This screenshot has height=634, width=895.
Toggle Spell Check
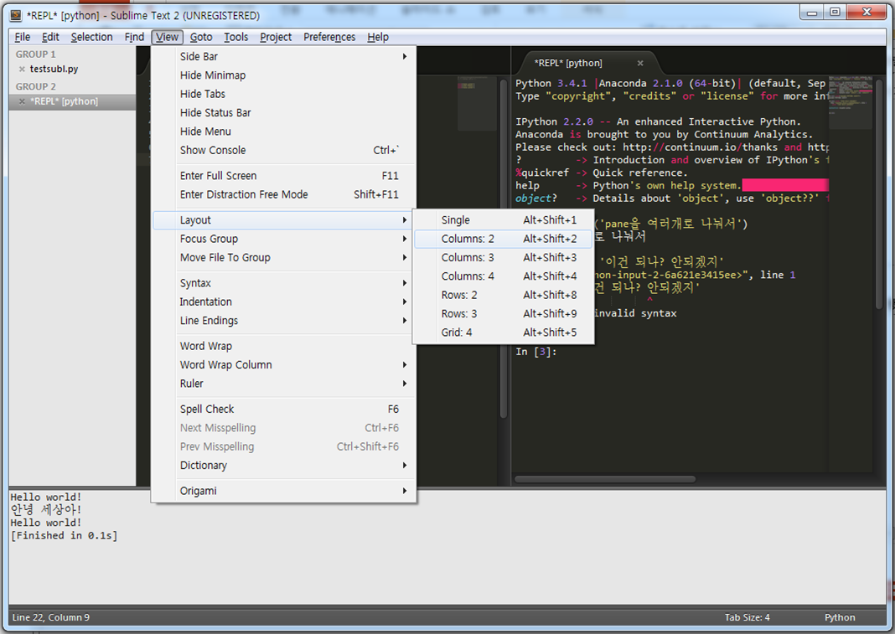[284, 410]
